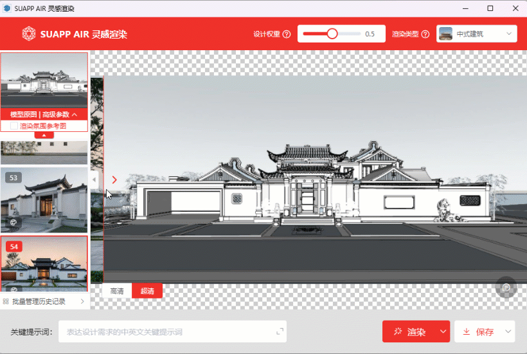Screen dimensions: 527x354
Task: Select render thumbnail number 54
Action: 44,264
